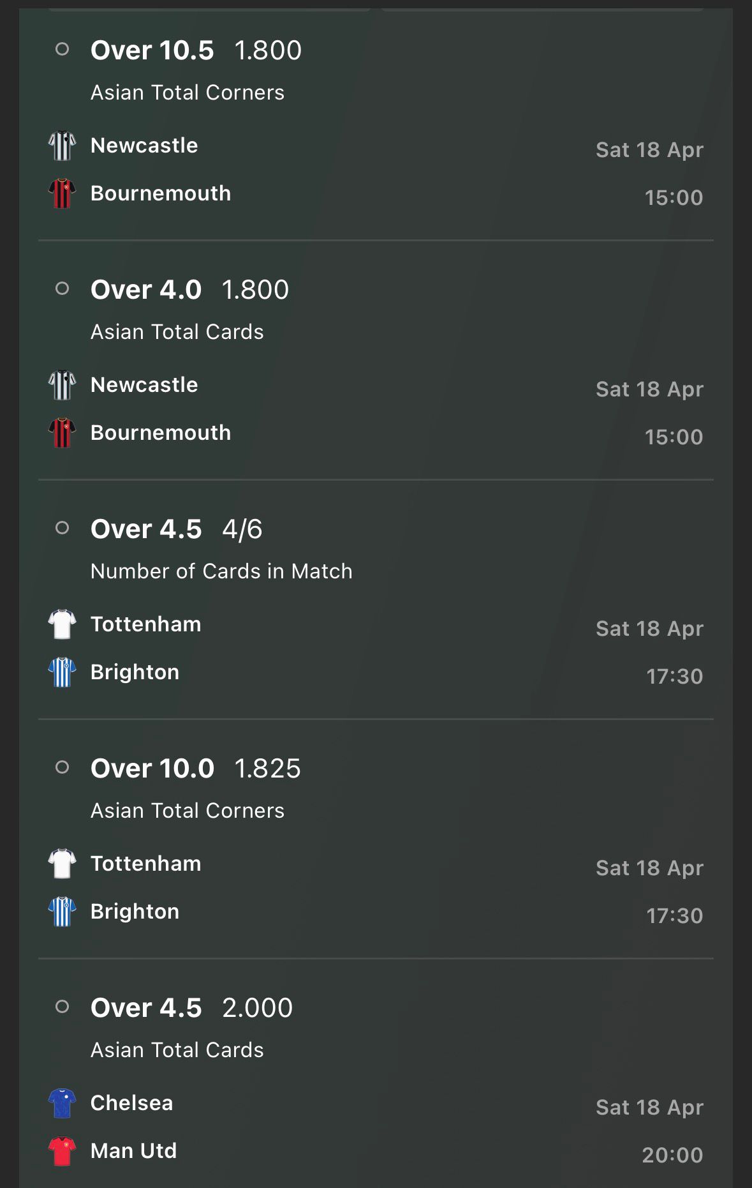This screenshot has height=1188, width=752.
Task: Click the red Man Utd jersey icon
Action: coord(62,1151)
